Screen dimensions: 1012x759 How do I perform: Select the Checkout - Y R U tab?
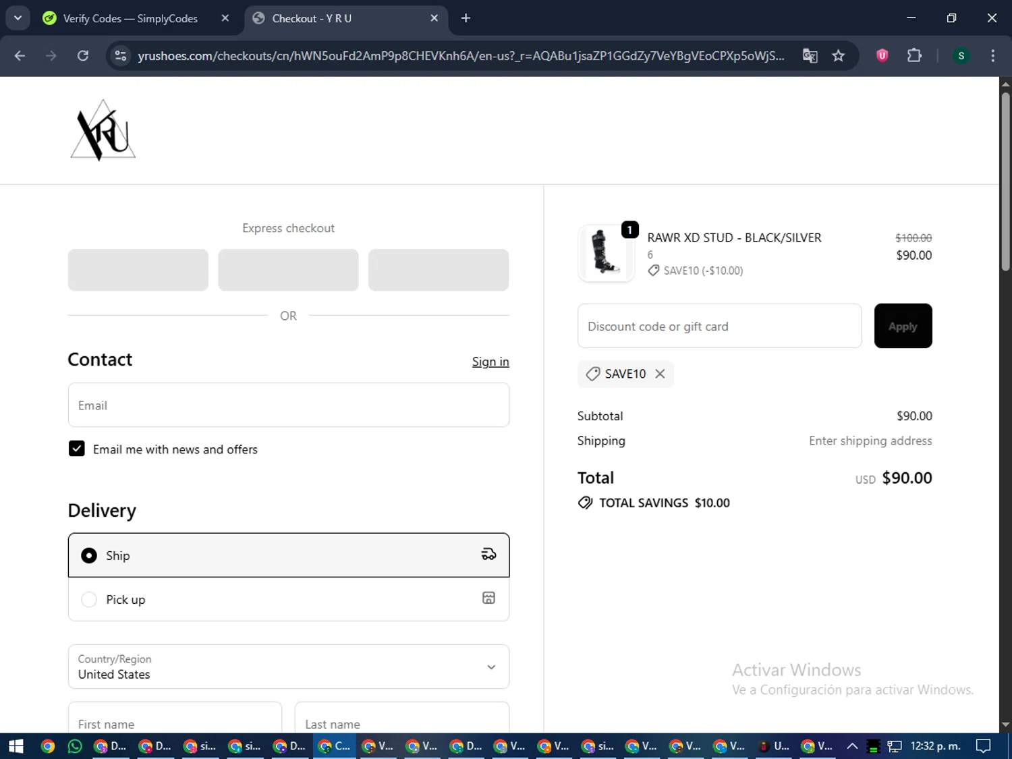tap(312, 18)
